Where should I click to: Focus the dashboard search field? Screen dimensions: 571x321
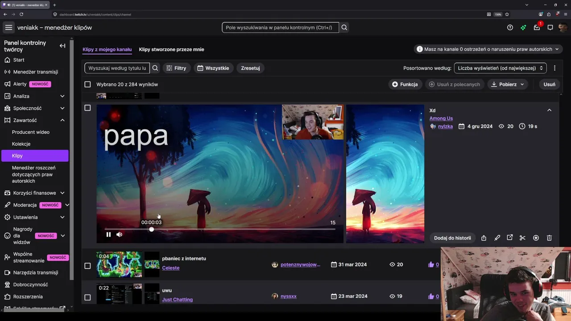click(x=280, y=28)
